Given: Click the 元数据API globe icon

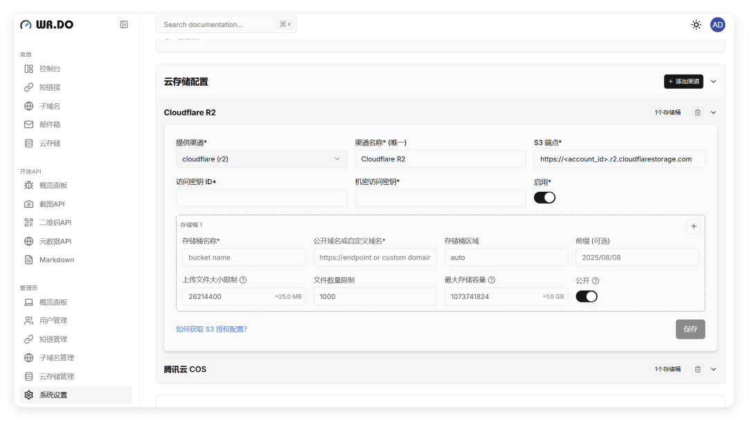Looking at the screenshot, I should point(28,241).
